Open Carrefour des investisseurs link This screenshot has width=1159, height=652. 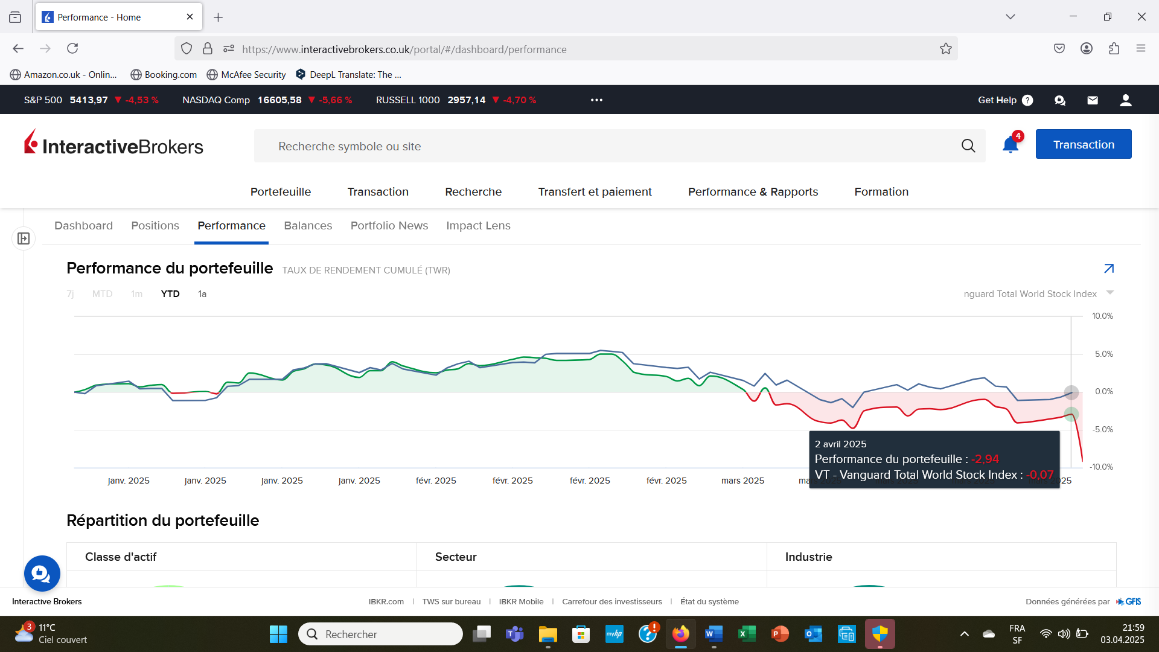tap(611, 602)
